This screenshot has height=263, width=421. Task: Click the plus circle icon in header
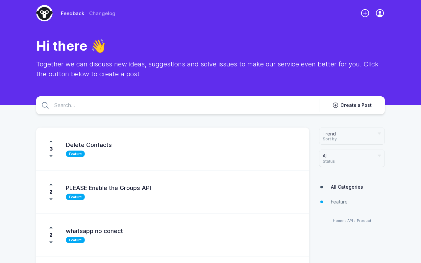click(x=365, y=13)
